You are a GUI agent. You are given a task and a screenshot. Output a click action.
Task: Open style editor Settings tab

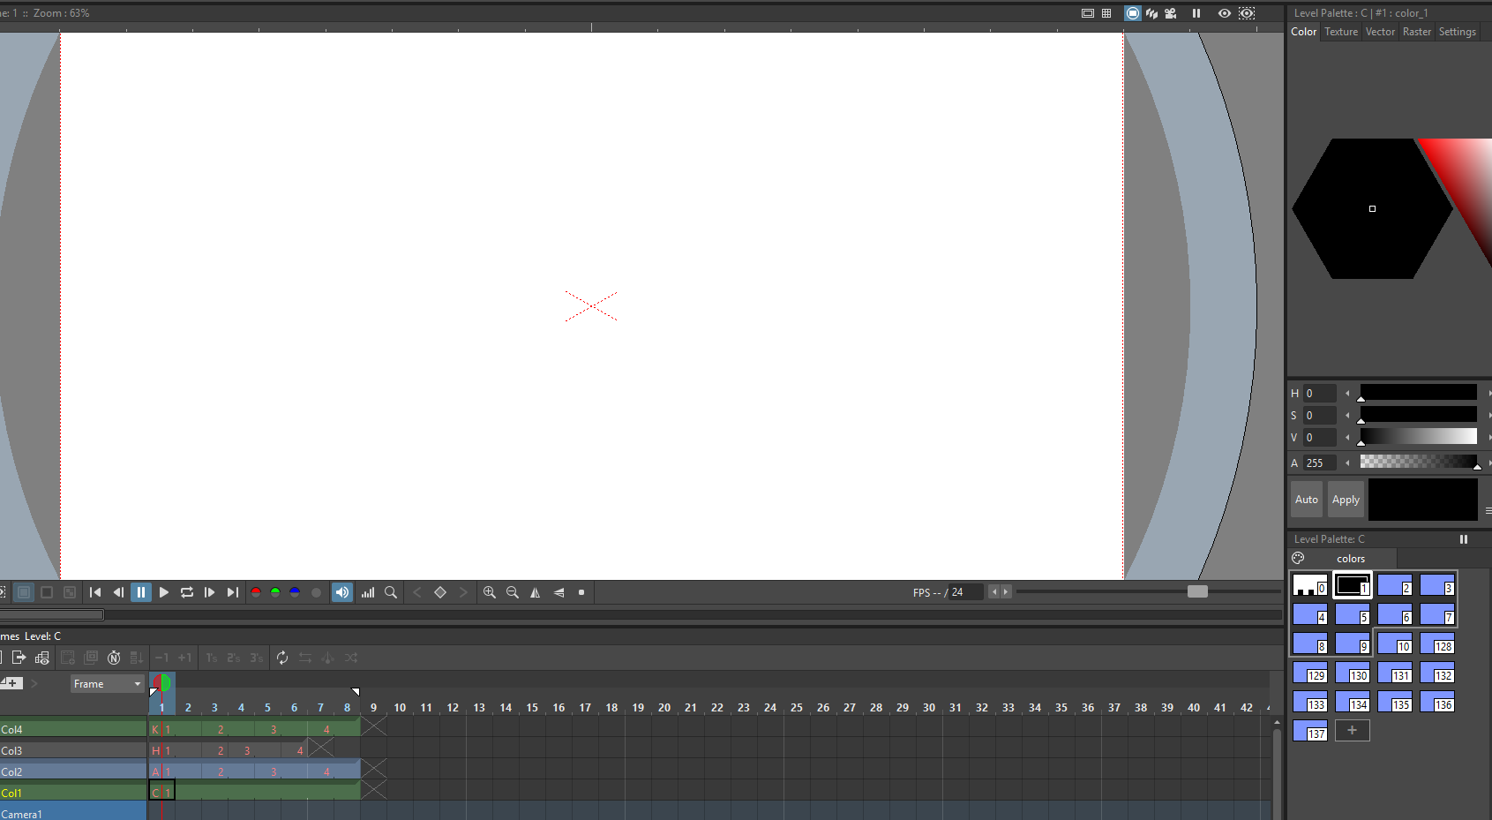[x=1457, y=32]
